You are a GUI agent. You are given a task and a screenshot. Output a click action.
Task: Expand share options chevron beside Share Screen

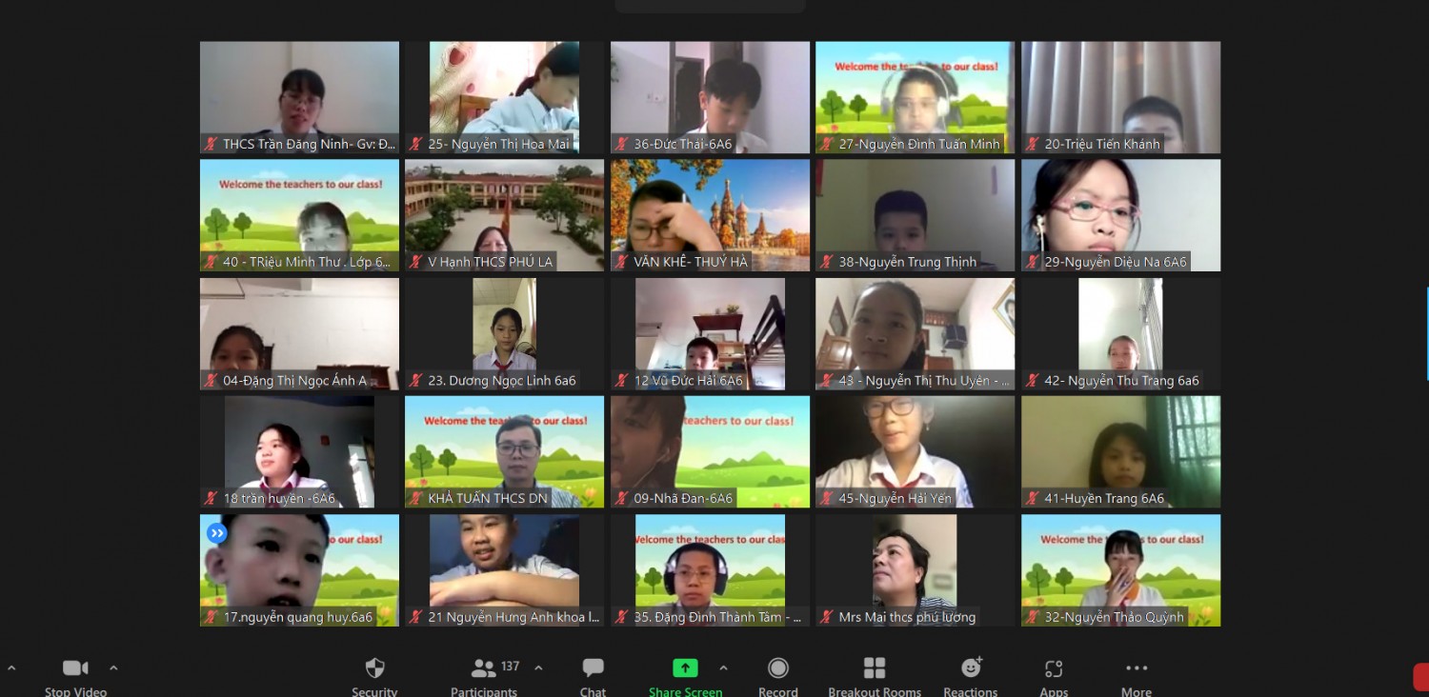pos(723,667)
